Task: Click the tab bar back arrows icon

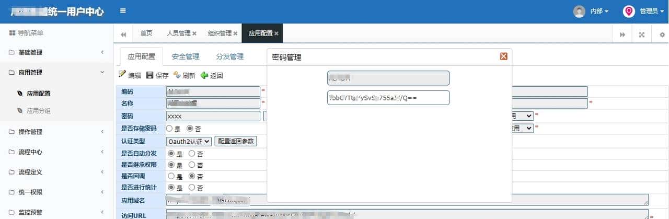Action: pos(123,34)
